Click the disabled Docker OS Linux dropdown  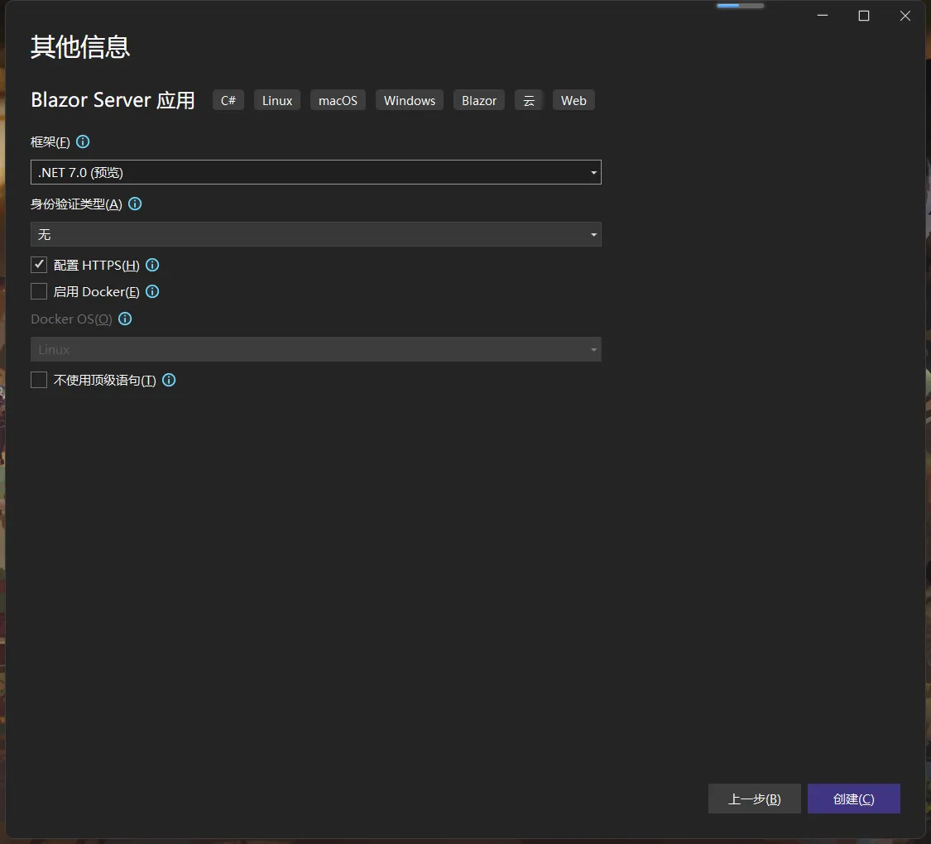coord(315,349)
